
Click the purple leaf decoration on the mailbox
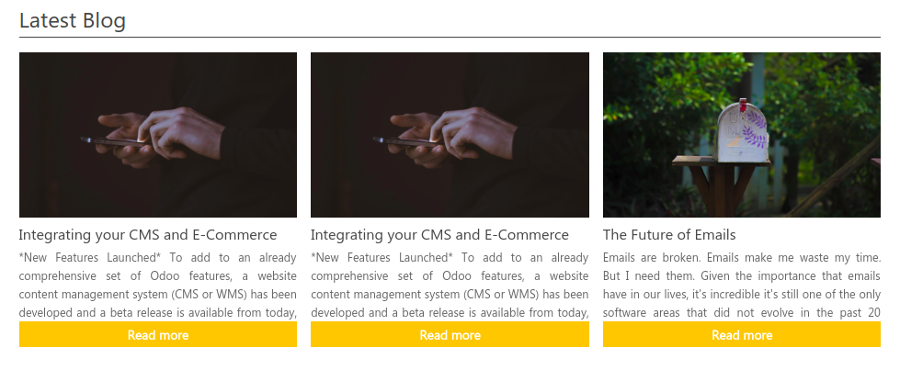pyautogui.click(x=755, y=130)
